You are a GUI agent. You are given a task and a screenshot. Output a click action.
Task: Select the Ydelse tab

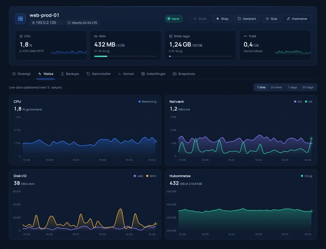tap(46, 74)
